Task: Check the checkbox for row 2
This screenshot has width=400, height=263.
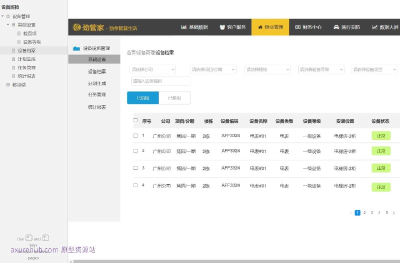Action: [135, 151]
